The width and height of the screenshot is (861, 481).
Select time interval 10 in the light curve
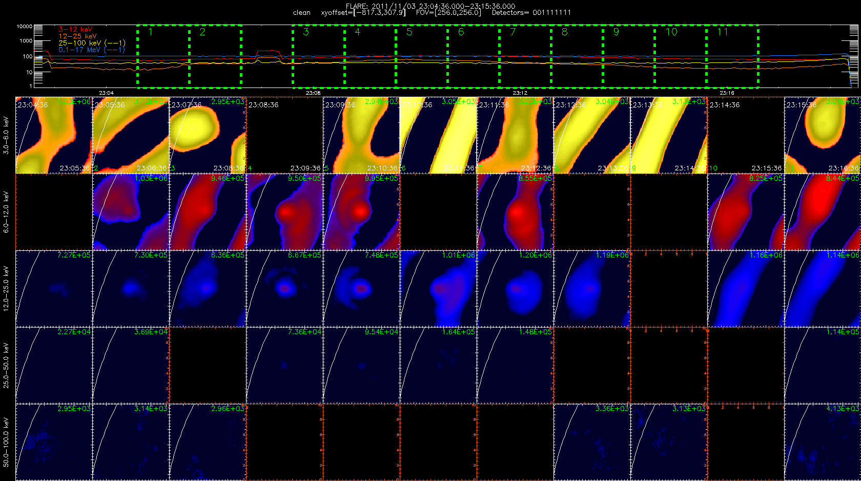(681, 56)
